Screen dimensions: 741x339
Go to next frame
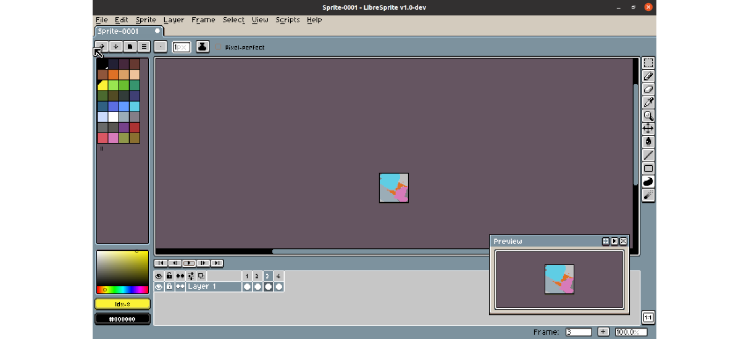click(x=203, y=263)
